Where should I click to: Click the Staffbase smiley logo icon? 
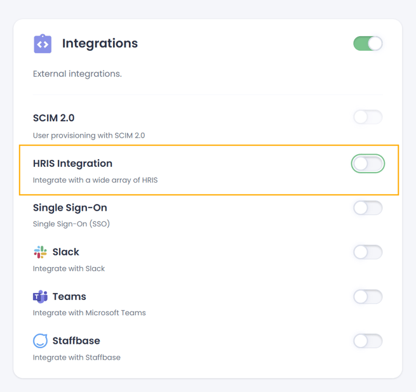point(40,341)
